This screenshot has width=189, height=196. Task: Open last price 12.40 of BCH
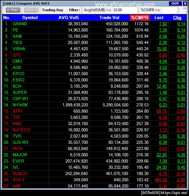[162, 86]
